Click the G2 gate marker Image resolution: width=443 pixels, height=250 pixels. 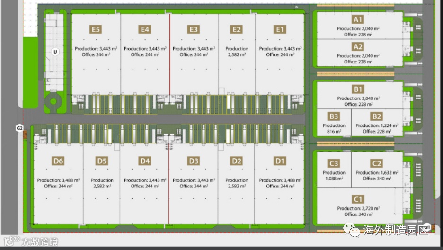19,128
